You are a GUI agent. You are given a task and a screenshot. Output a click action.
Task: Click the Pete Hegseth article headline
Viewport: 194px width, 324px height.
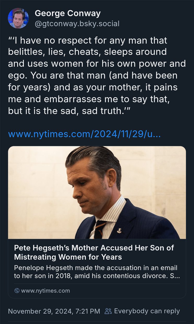94,252
